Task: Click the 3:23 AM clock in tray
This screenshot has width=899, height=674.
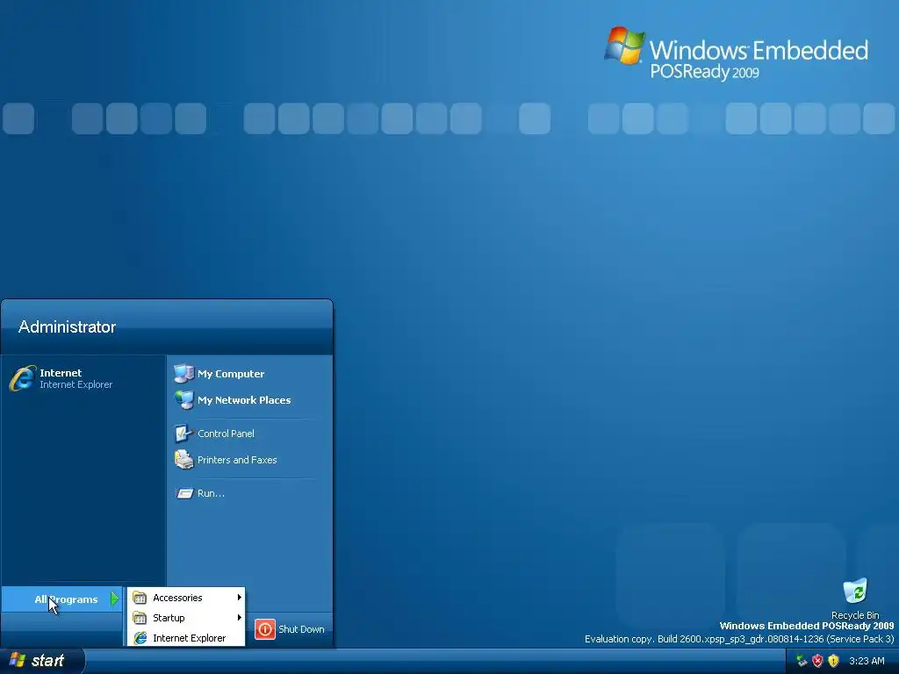Action: (x=867, y=661)
